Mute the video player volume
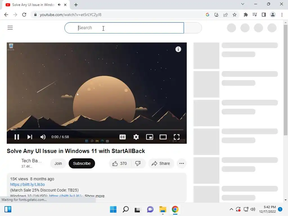 point(43,137)
